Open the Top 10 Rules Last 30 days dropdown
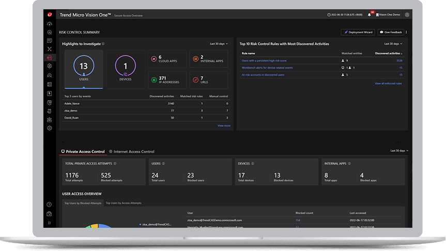 (393, 44)
